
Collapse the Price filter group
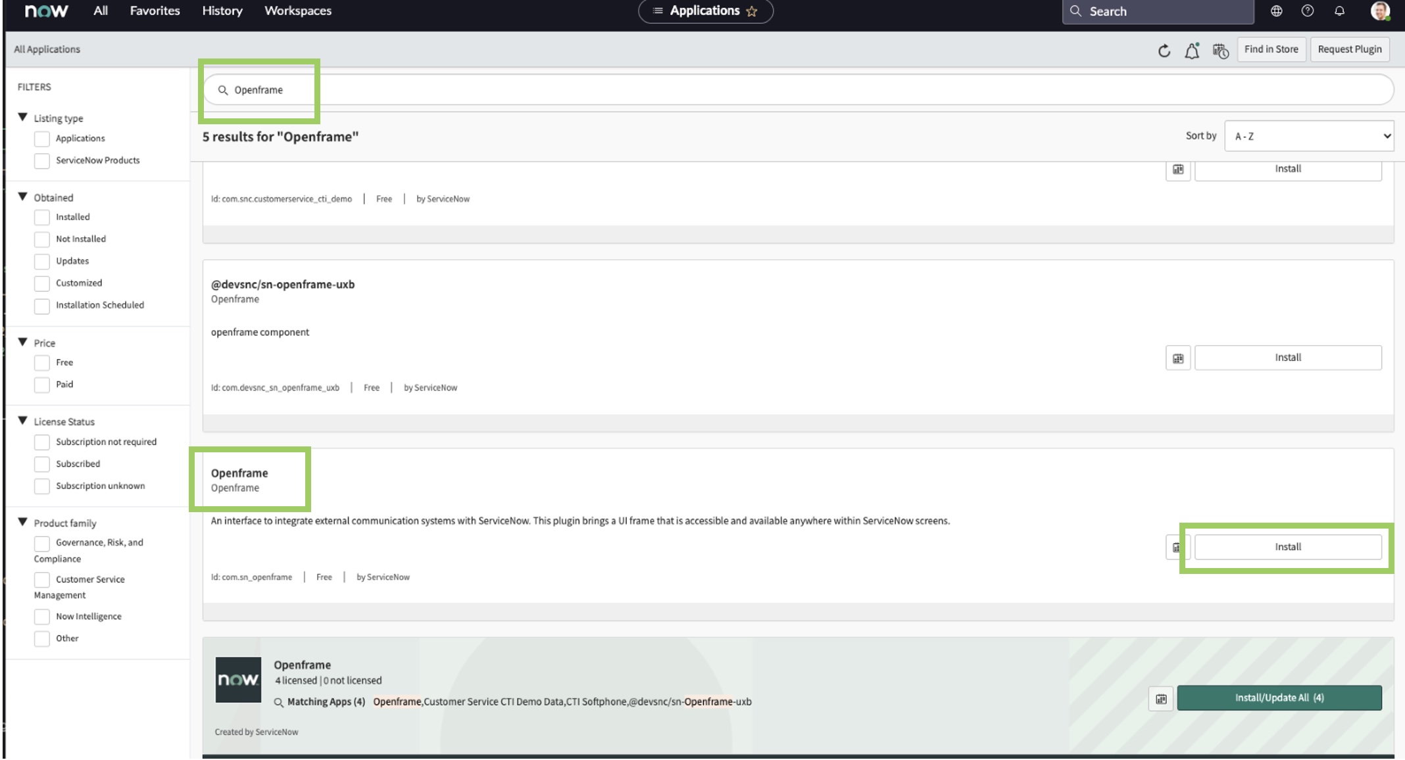tap(22, 342)
